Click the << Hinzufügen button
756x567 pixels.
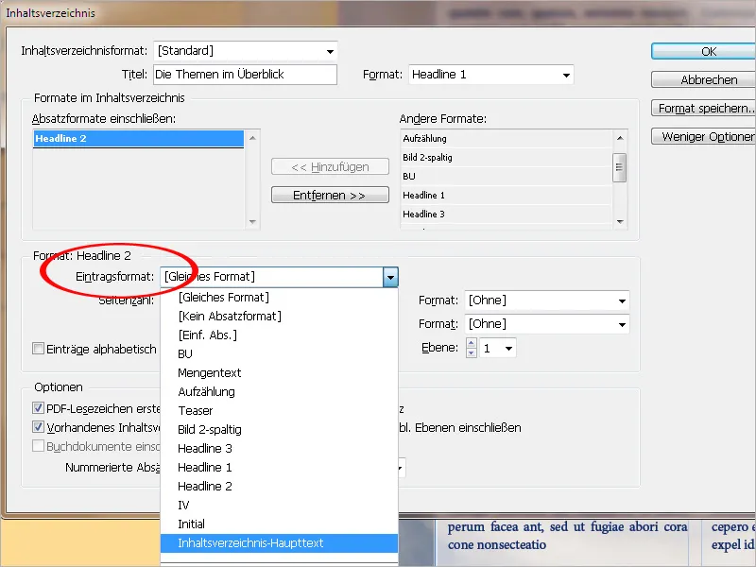pyautogui.click(x=330, y=167)
